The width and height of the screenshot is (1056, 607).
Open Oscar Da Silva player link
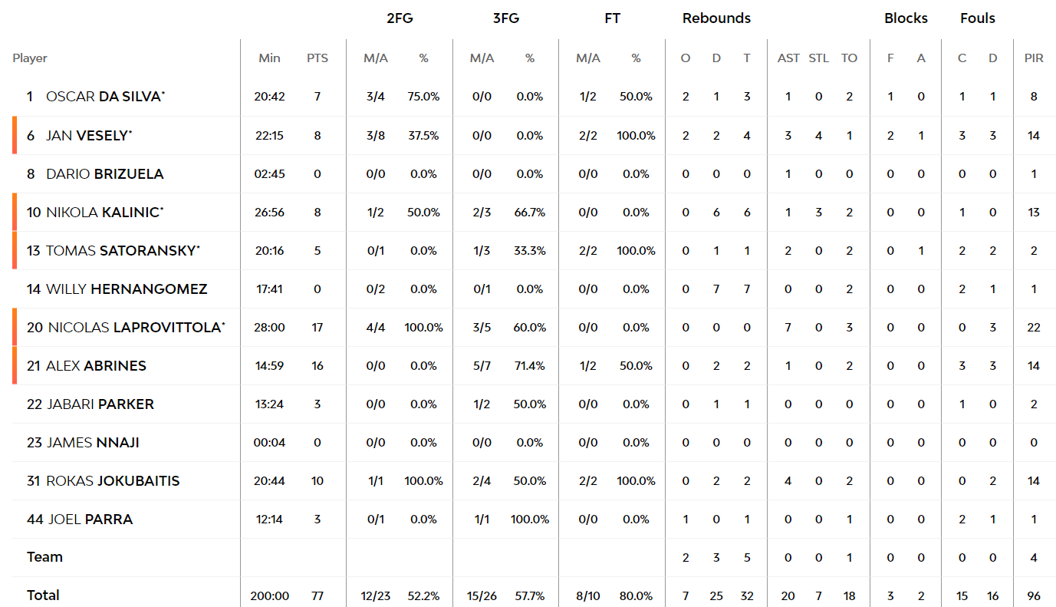point(104,97)
